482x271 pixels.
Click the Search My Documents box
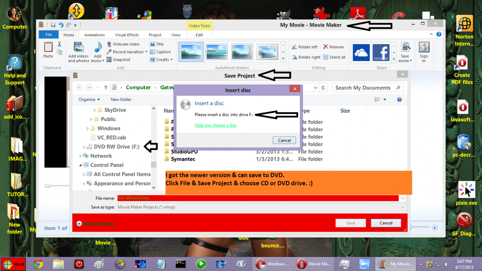point(368,87)
